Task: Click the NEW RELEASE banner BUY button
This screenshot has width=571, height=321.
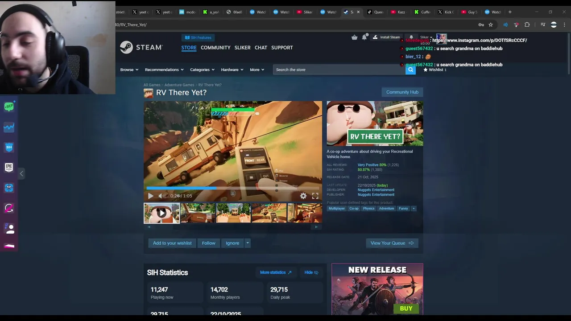Action: tap(406, 309)
